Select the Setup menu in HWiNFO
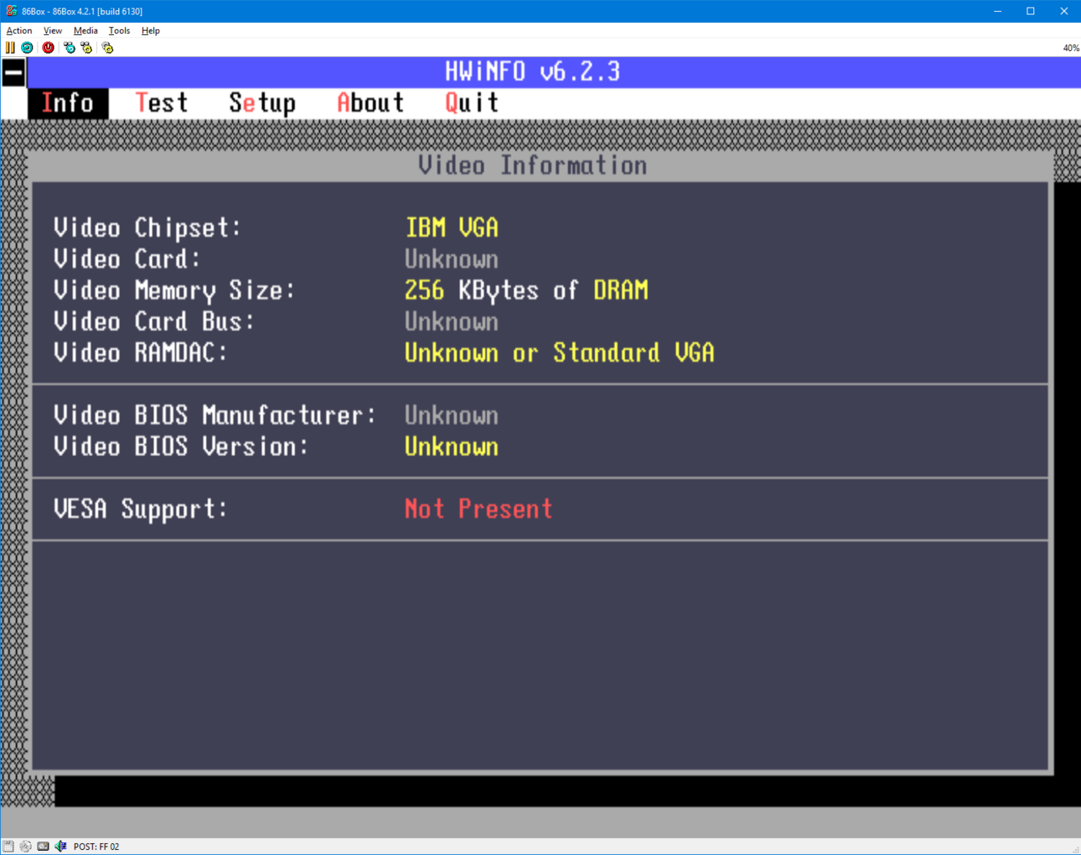 pos(262,103)
